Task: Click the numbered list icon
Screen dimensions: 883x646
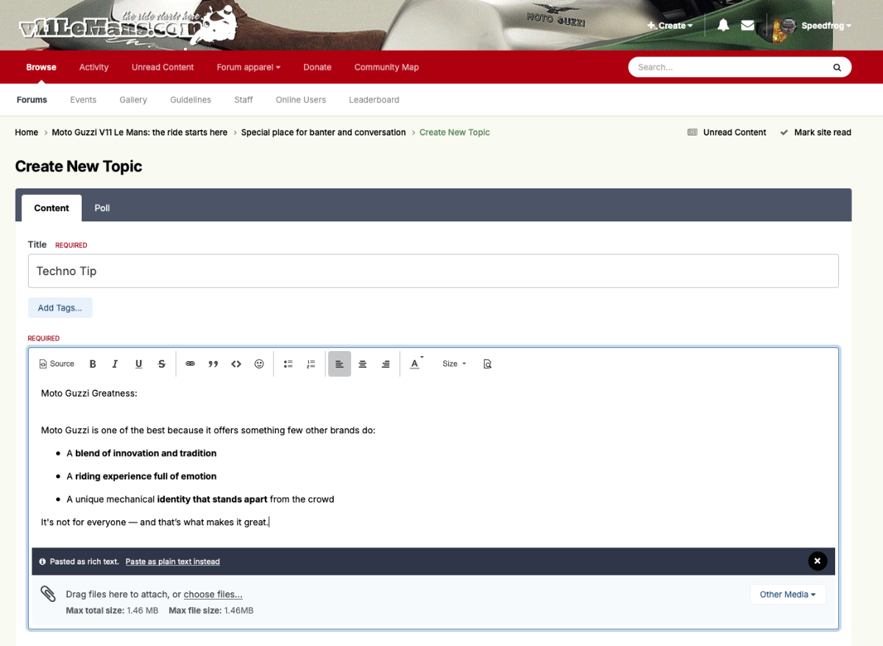Action: 311,364
